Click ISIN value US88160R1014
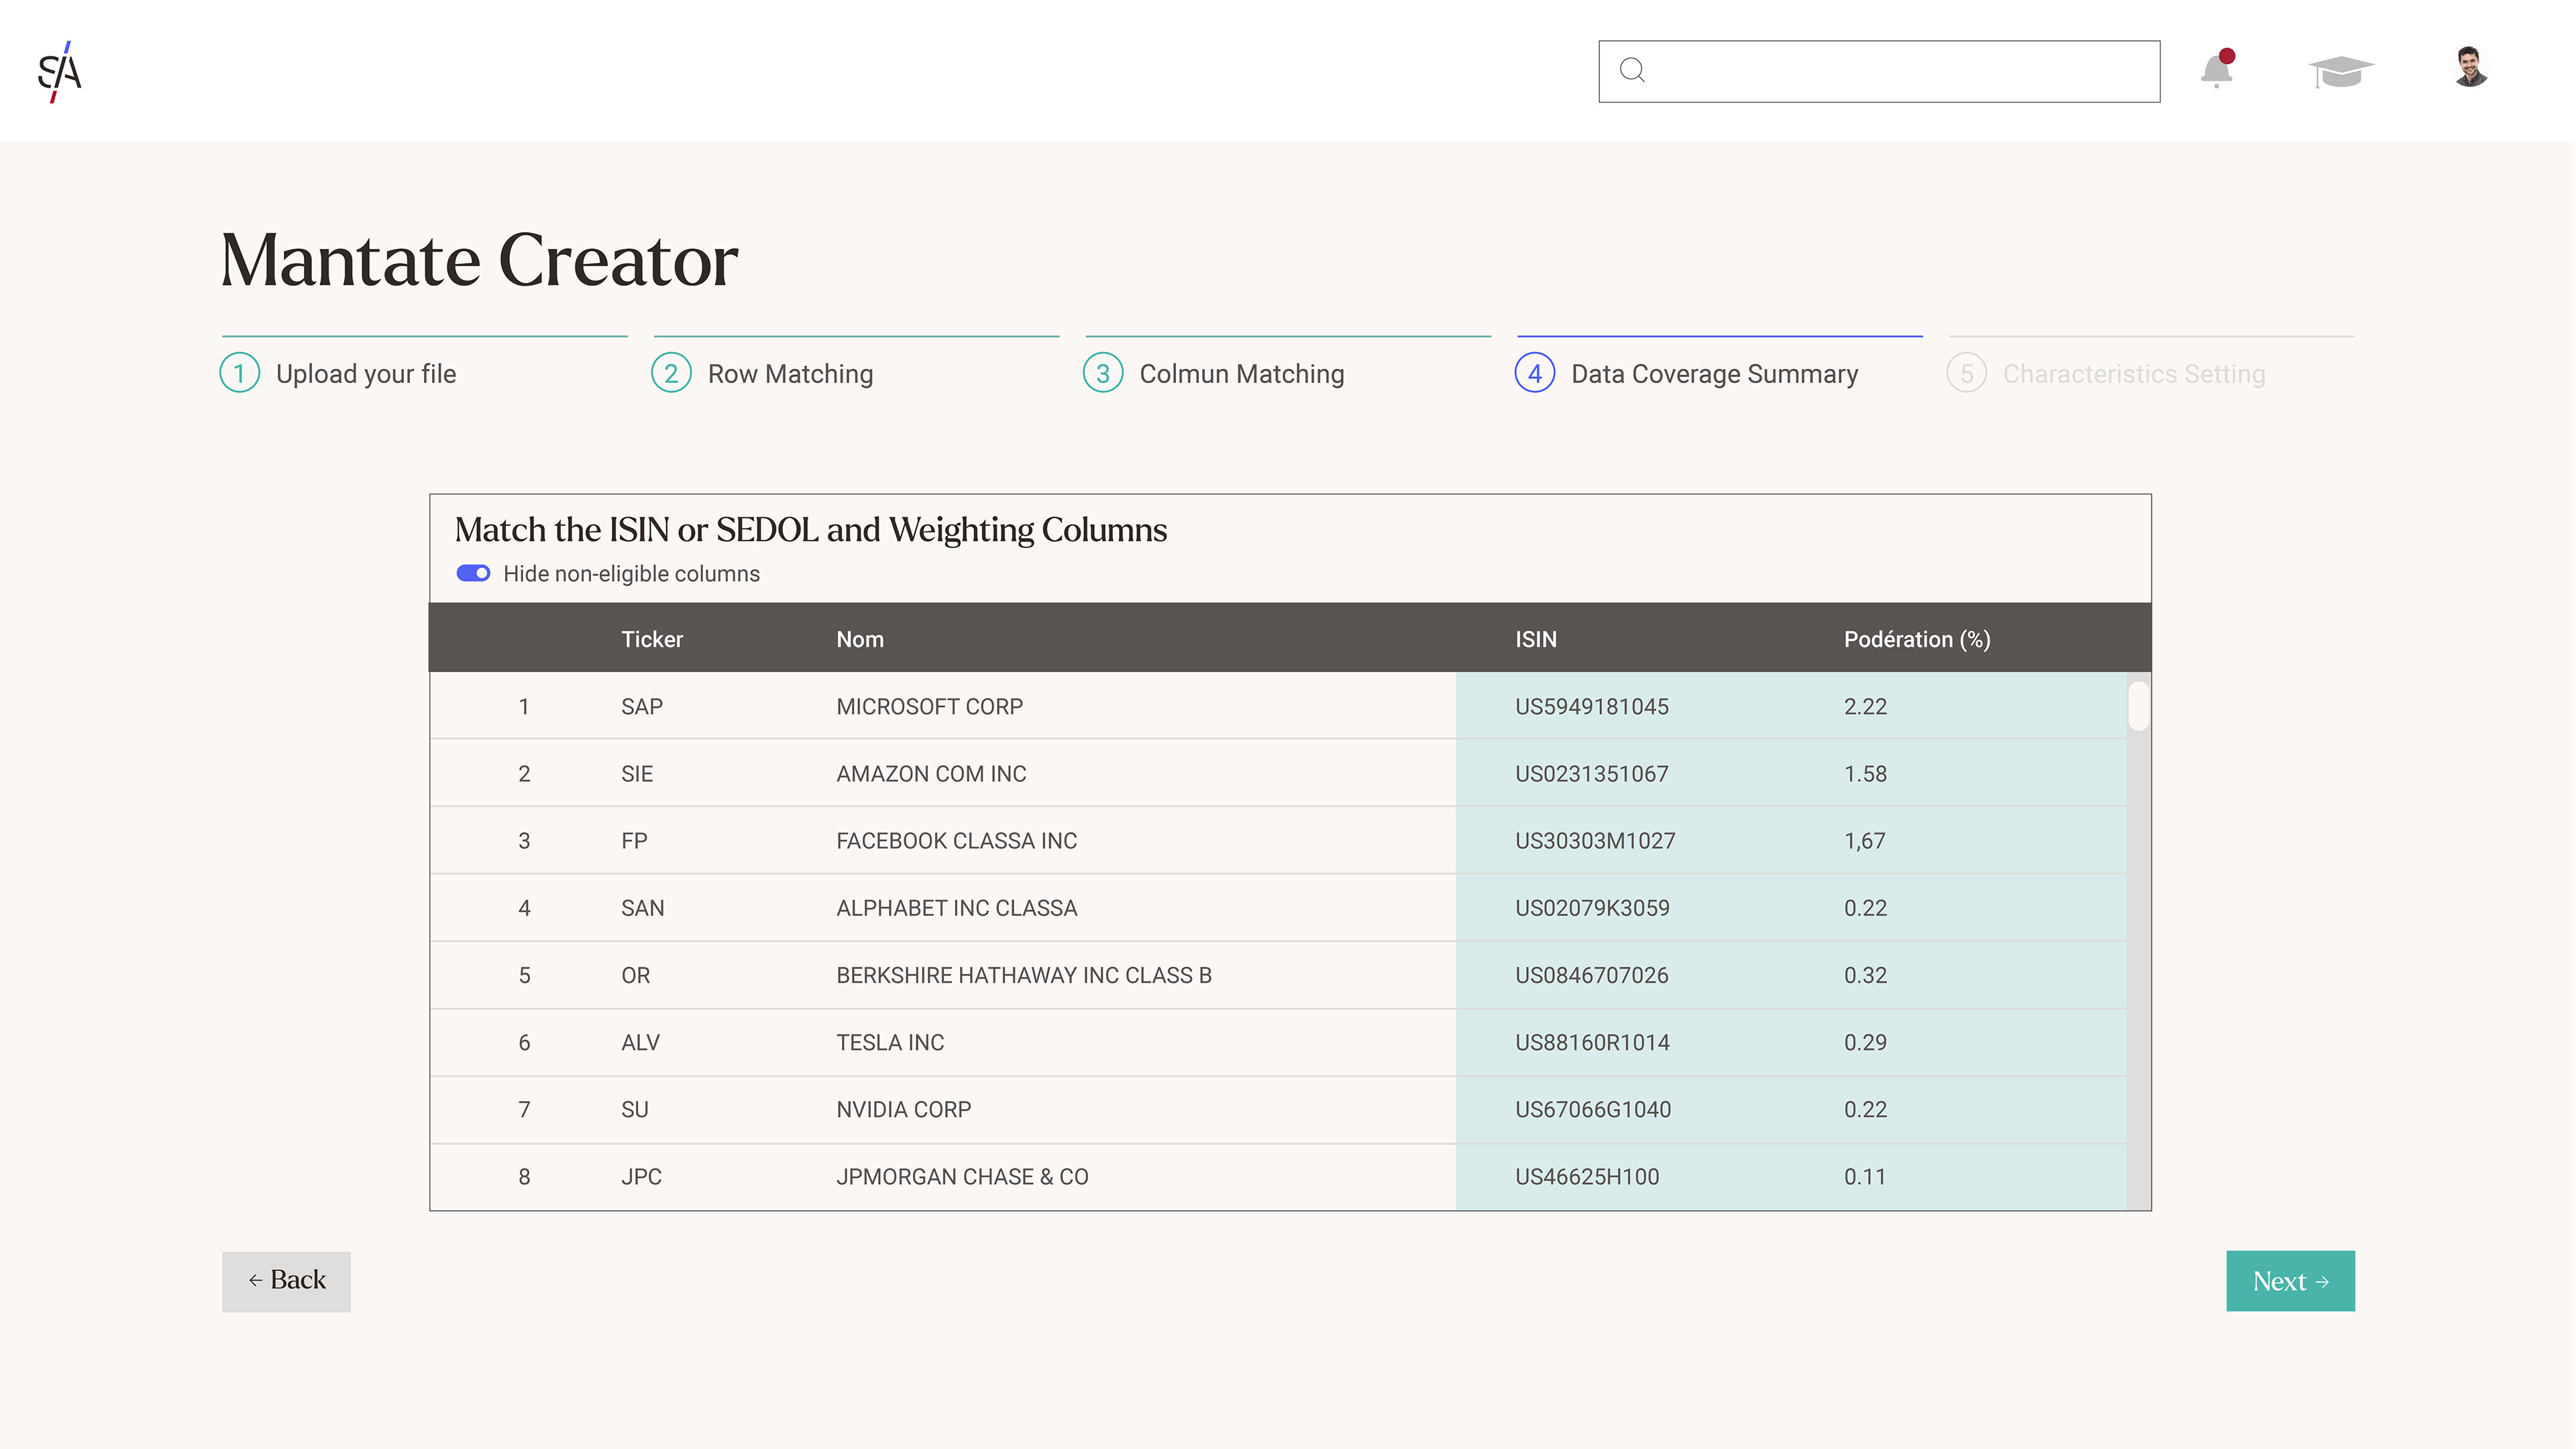Image resolution: width=2576 pixels, height=1449 pixels. tap(1592, 1042)
